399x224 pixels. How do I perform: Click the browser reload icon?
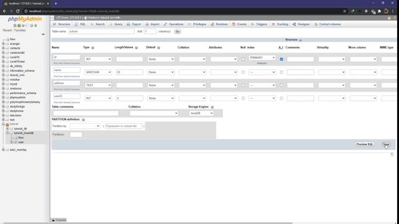(x=17, y=11)
